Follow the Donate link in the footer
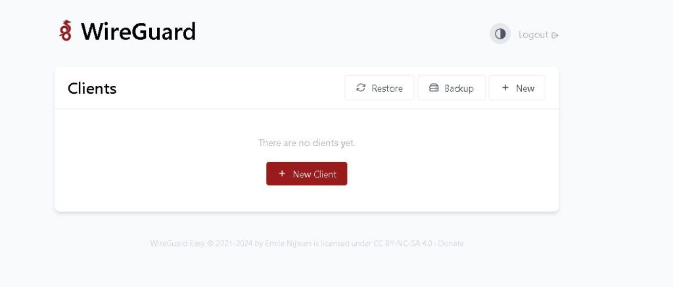The image size is (673, 287). (451, 243)
